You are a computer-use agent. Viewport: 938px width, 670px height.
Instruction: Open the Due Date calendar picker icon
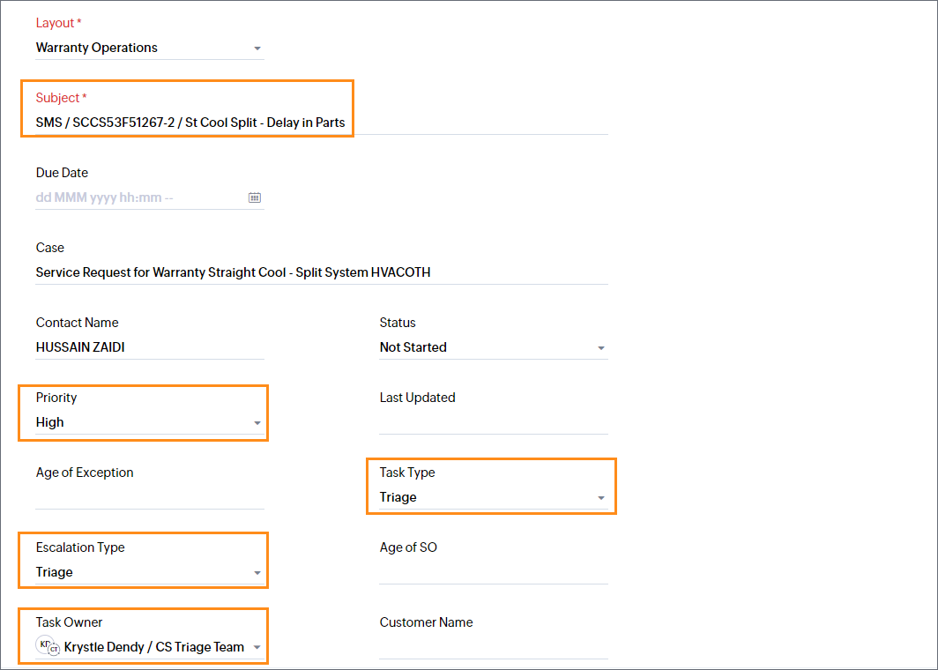coord(254,198)
